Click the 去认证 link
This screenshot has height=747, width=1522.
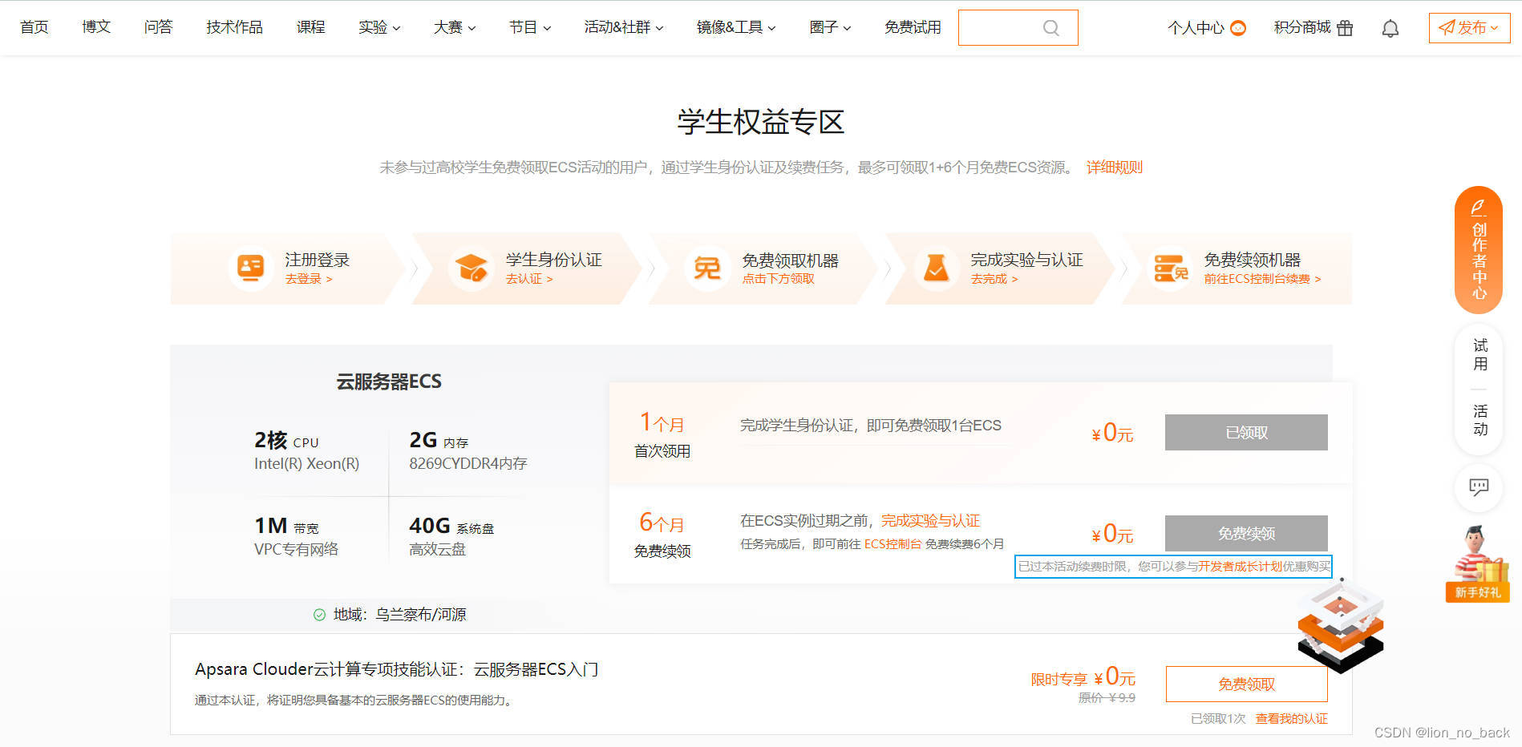coord(529,279)
